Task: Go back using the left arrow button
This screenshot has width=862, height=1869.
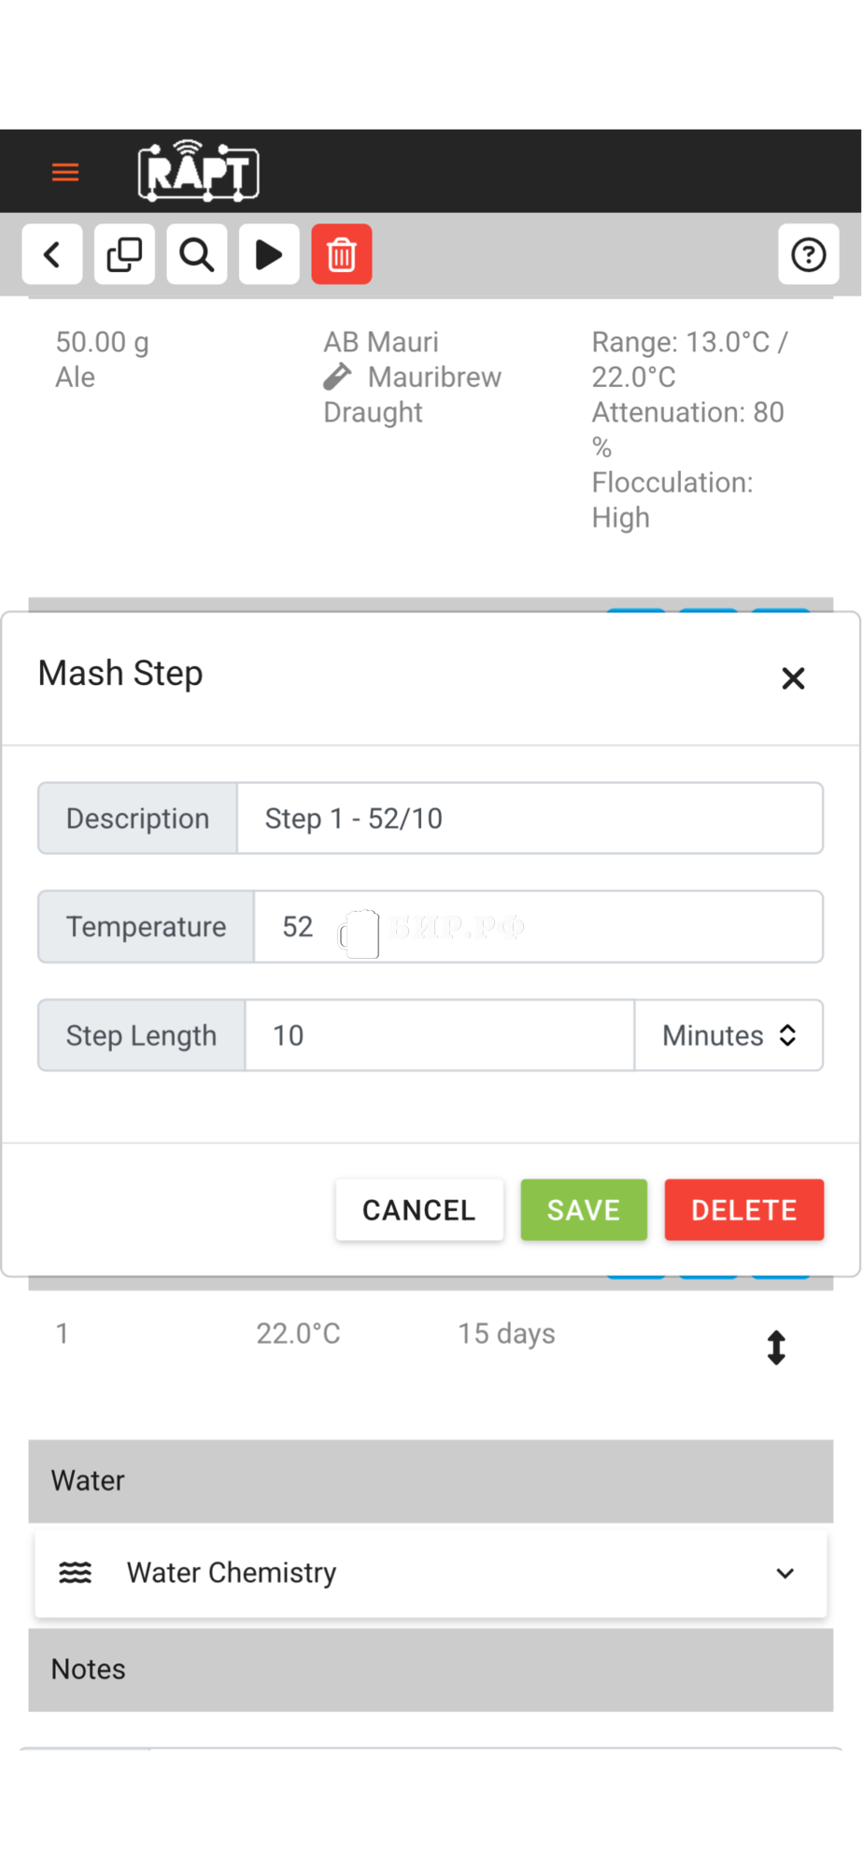Action: [52, 254]
